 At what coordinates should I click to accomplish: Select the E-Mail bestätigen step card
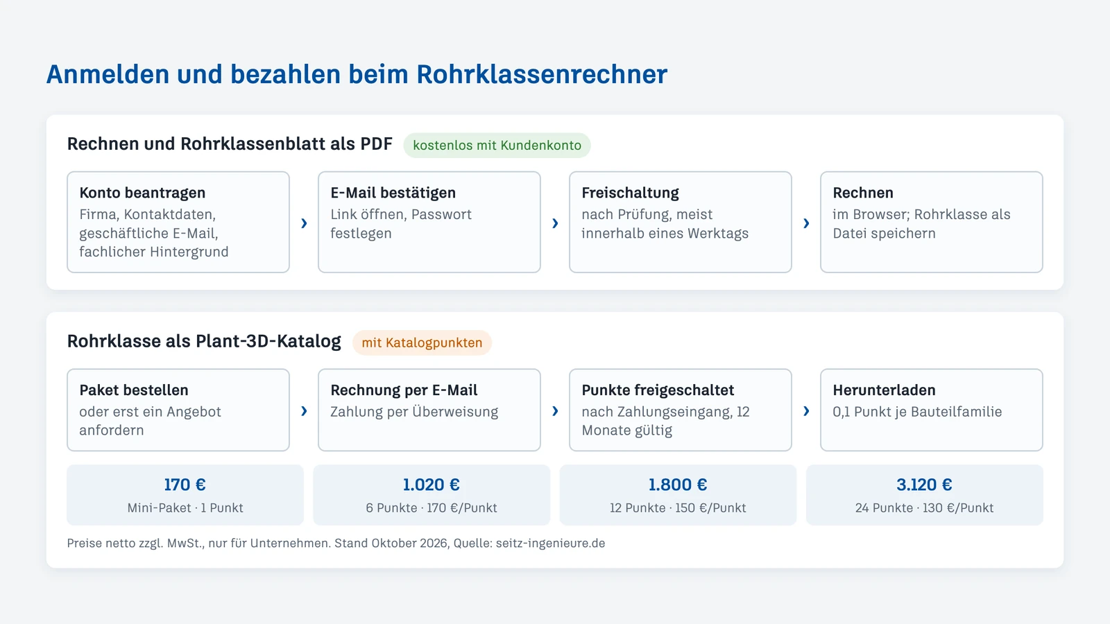[x=429, y=222]
